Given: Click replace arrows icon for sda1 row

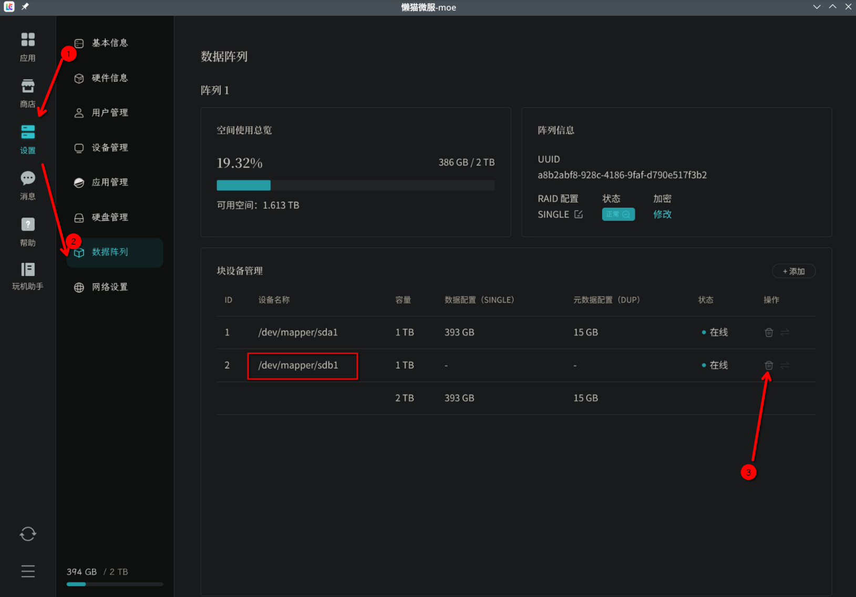Looking at the screenshot, I should (x=785, y=332).
